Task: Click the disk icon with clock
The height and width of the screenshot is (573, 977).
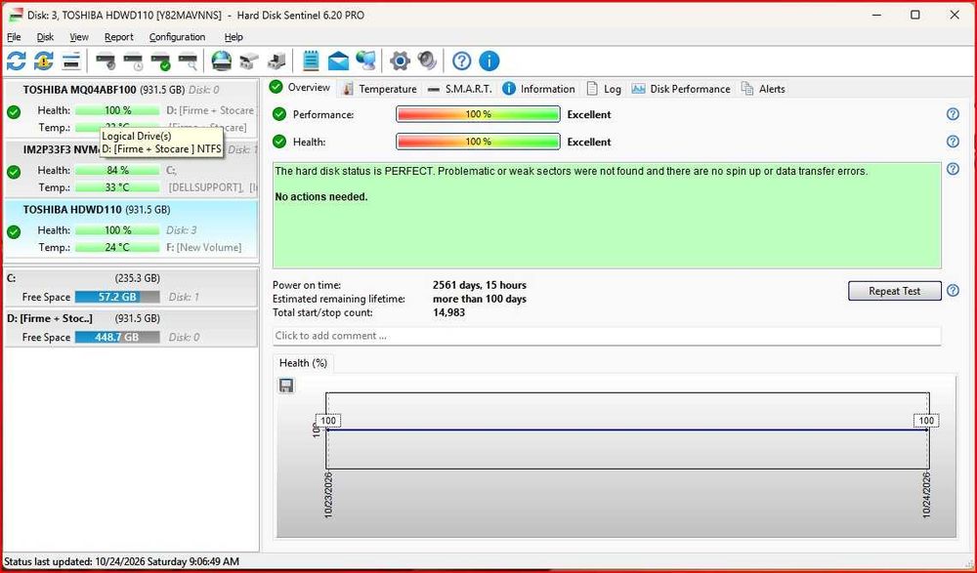Action: (133, 61)
